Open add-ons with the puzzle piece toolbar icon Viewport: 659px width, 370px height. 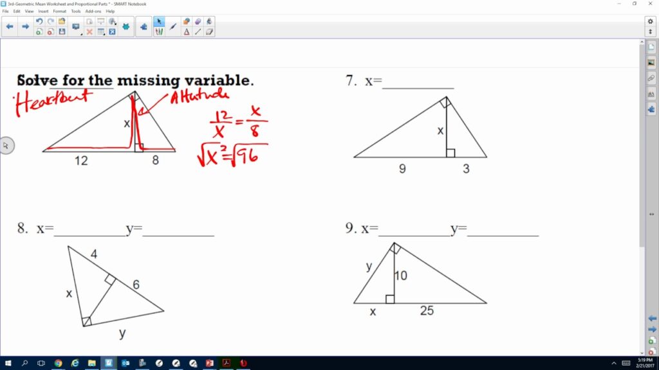click(x=144, y=26)
